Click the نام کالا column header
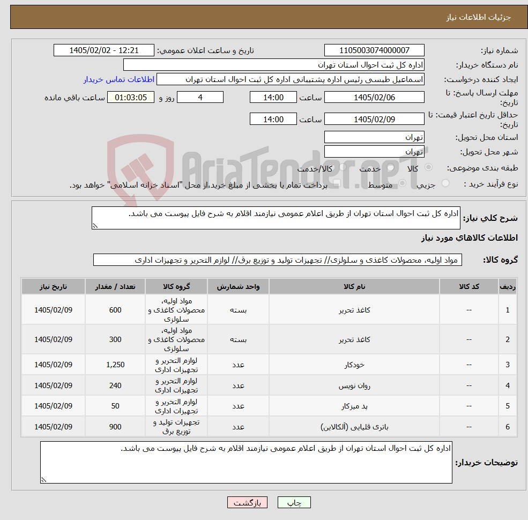This screenshot has width=528, height=520. pos(354,287)
